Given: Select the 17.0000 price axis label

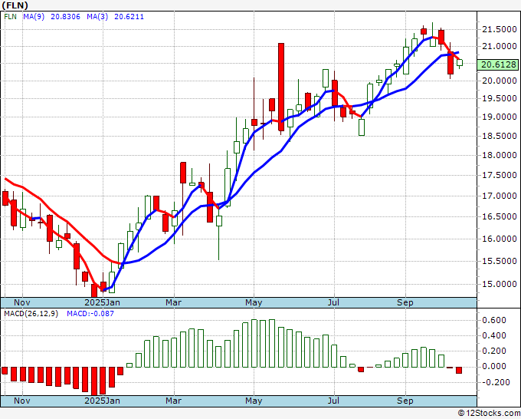Looking at the screenshot, I should point(499,196).
